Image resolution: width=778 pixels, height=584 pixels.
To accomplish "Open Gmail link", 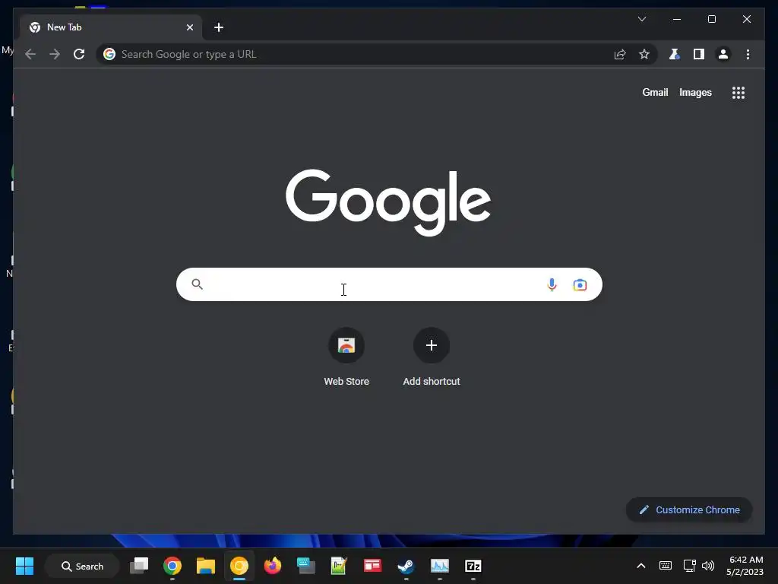I will point(655,92).
